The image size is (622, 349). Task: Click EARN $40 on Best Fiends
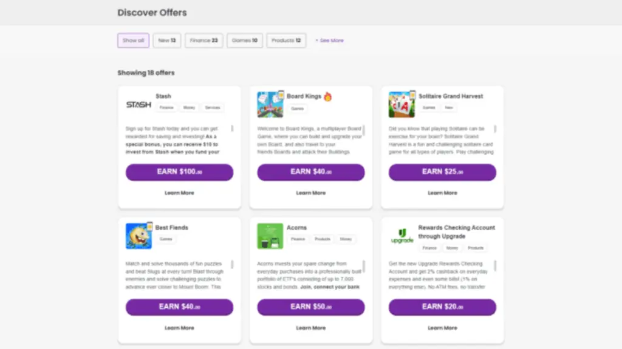[x=180, y=307]
